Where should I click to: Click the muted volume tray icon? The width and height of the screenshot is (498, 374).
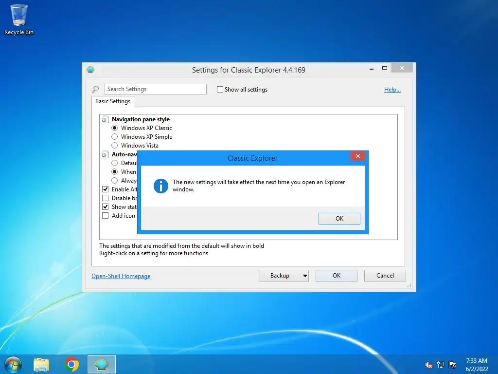tap(428, 365)
